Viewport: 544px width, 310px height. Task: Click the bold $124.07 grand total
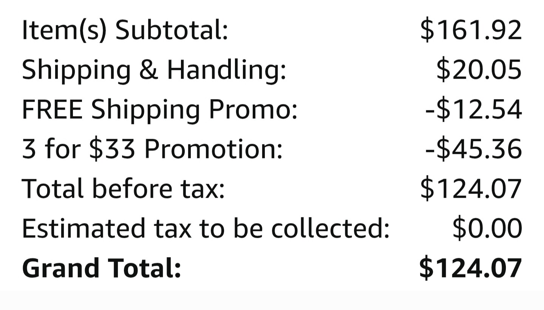click(470, 268)
